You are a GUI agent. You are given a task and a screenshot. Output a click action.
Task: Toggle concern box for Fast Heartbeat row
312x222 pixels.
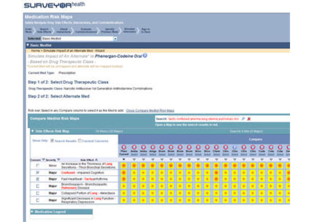point(38,179)
